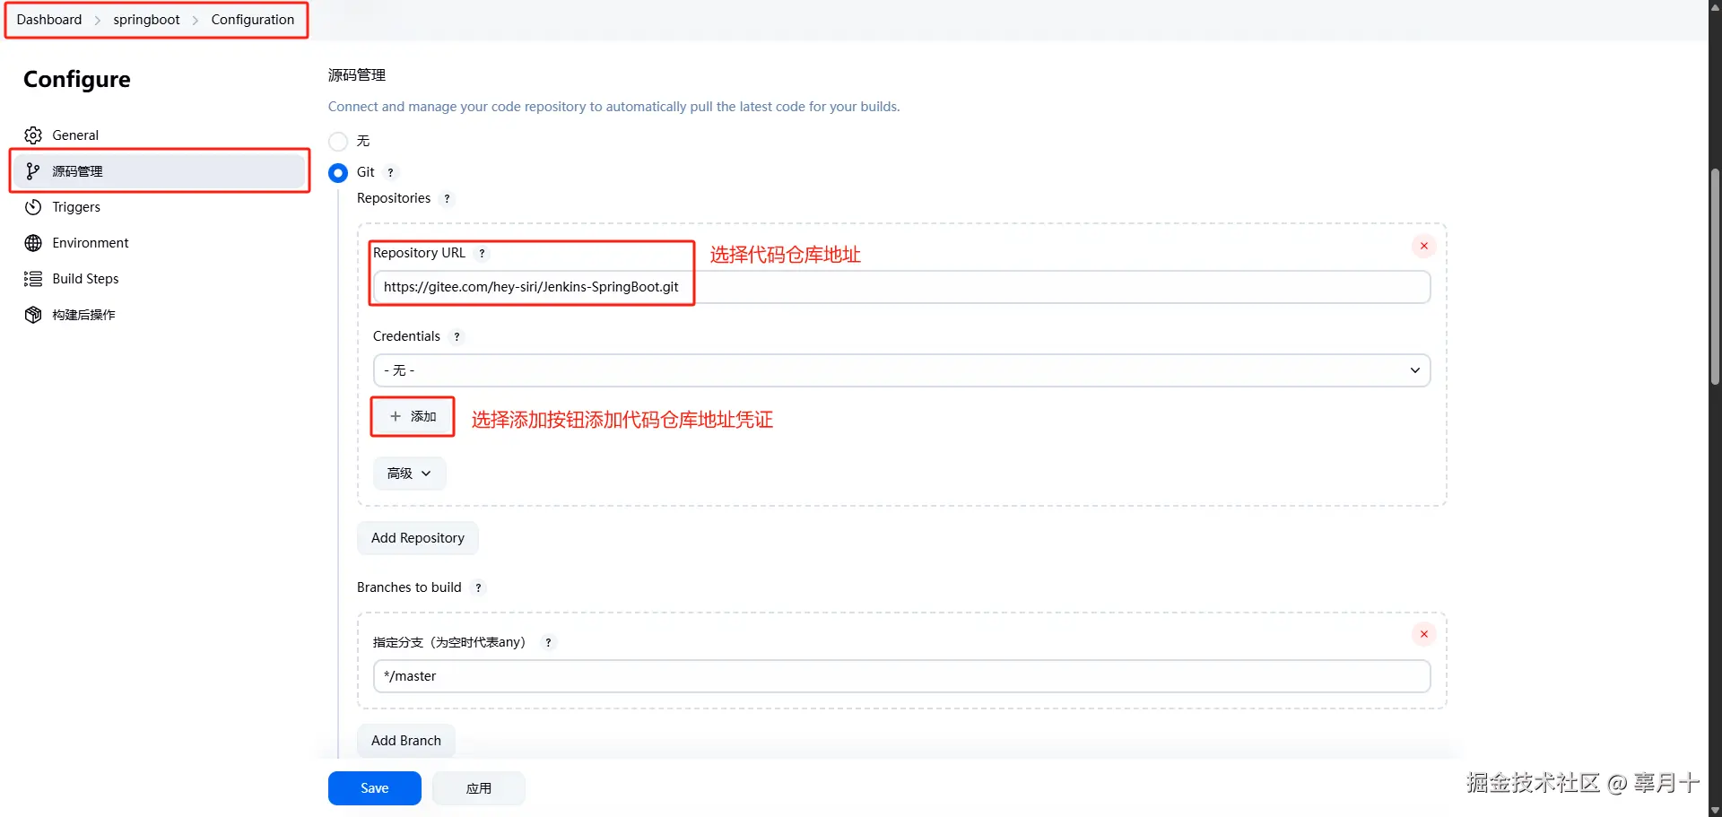
Task: Expand the 高级 advanced options
Action: (409, 474)
